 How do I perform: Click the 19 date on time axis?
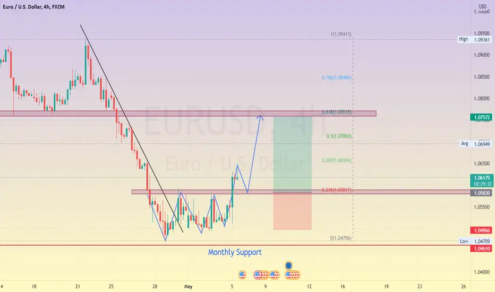point(387,287)
